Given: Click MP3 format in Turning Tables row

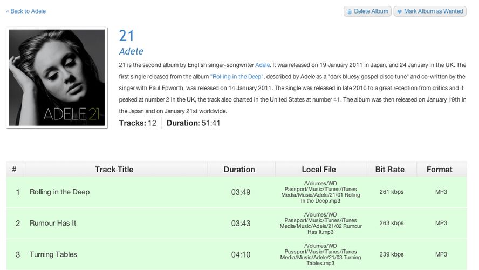Looking at the screenshot, I should tap(441, 254).
